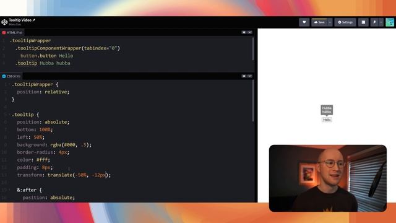Viewport: 396px width, 223px height.
Task: Change the editor layout view
Action: click(363, 22)
